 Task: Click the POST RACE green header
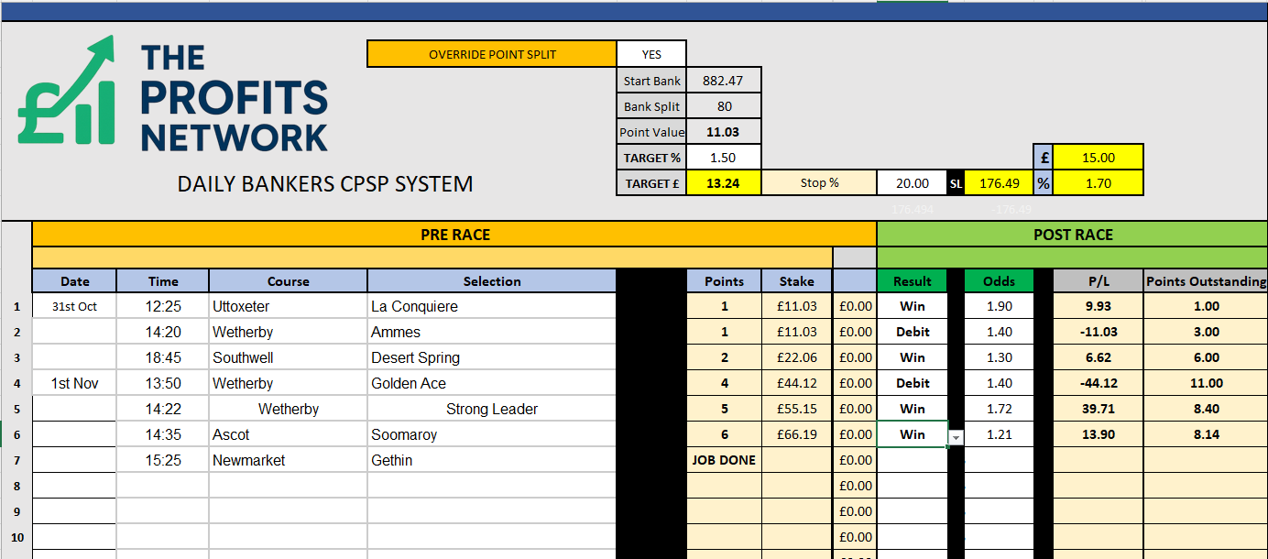tap(1072, 235)
